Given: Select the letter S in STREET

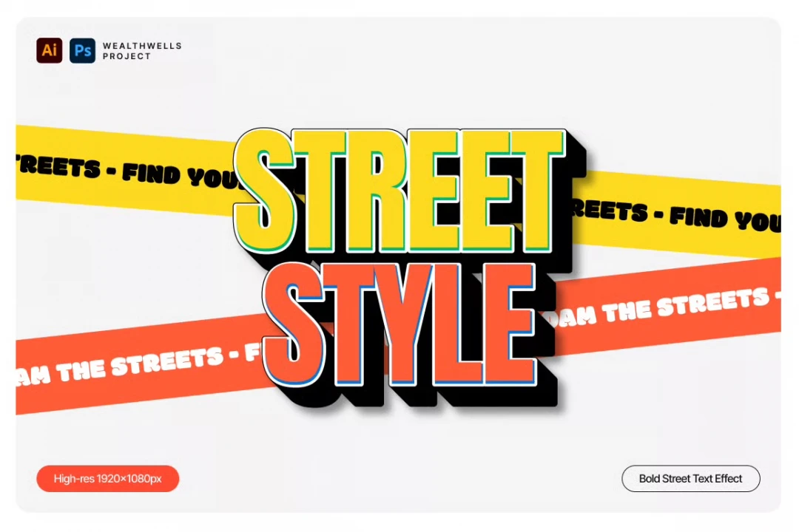Looking at the screenshot, I should tap(265, 190).
